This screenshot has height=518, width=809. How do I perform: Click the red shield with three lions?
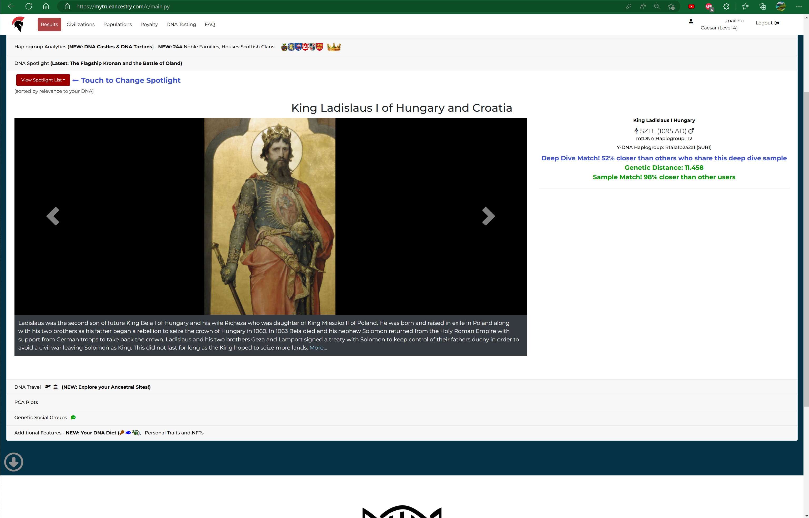coord(319,47)
